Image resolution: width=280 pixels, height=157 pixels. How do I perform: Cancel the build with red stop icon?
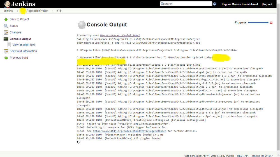click(x=271, y=23)
